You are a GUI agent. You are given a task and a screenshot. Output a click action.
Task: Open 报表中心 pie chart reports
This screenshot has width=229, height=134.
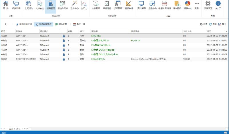pos(188,5)
